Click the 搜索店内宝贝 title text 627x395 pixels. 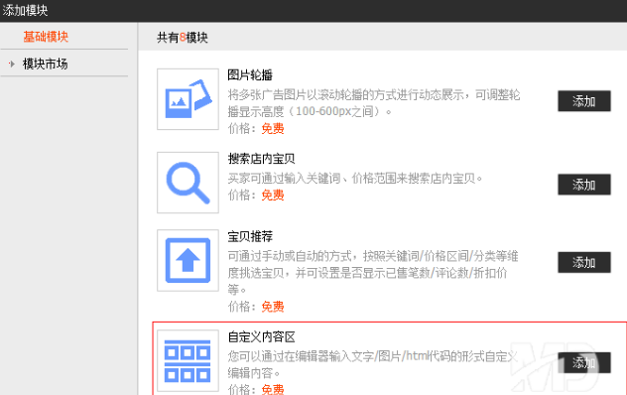(x=261, y=159)
